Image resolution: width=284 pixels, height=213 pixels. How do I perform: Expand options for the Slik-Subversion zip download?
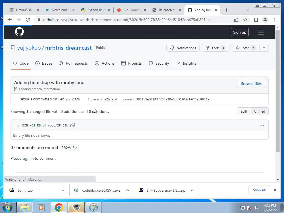pos(192,190)
